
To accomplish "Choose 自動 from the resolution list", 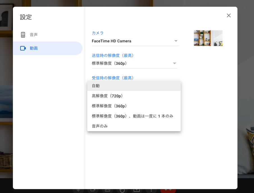I will tap(134, 86).
